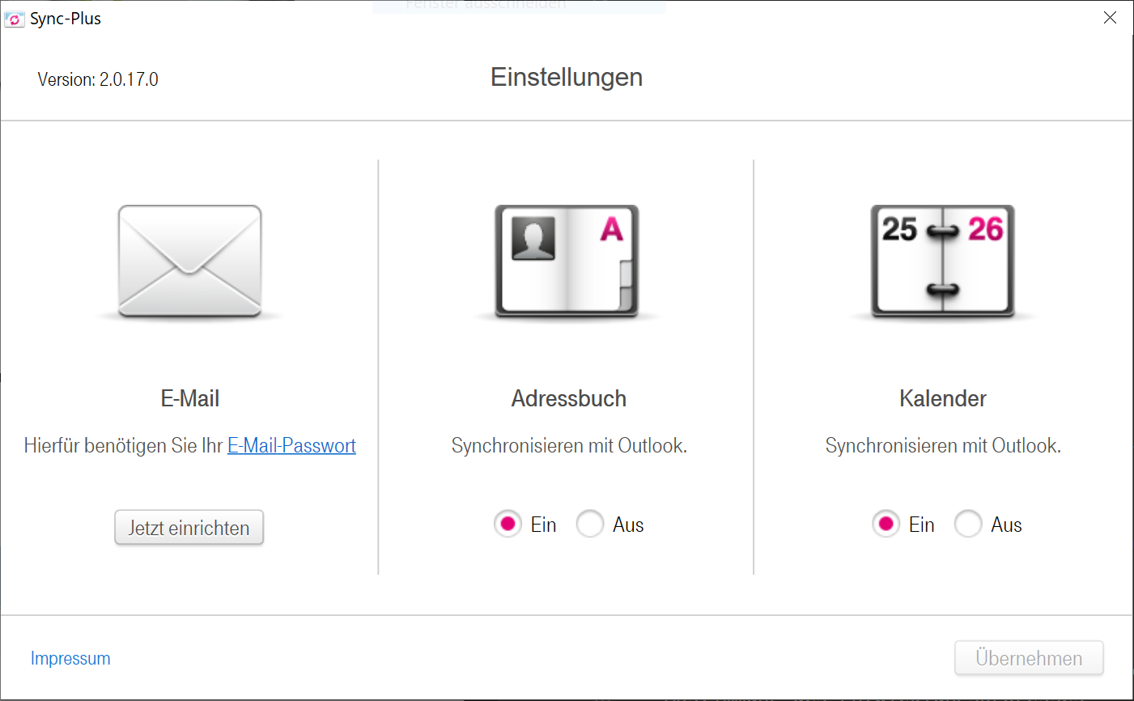Click the E-Mail envelope icon

click(x=189, y=261)
